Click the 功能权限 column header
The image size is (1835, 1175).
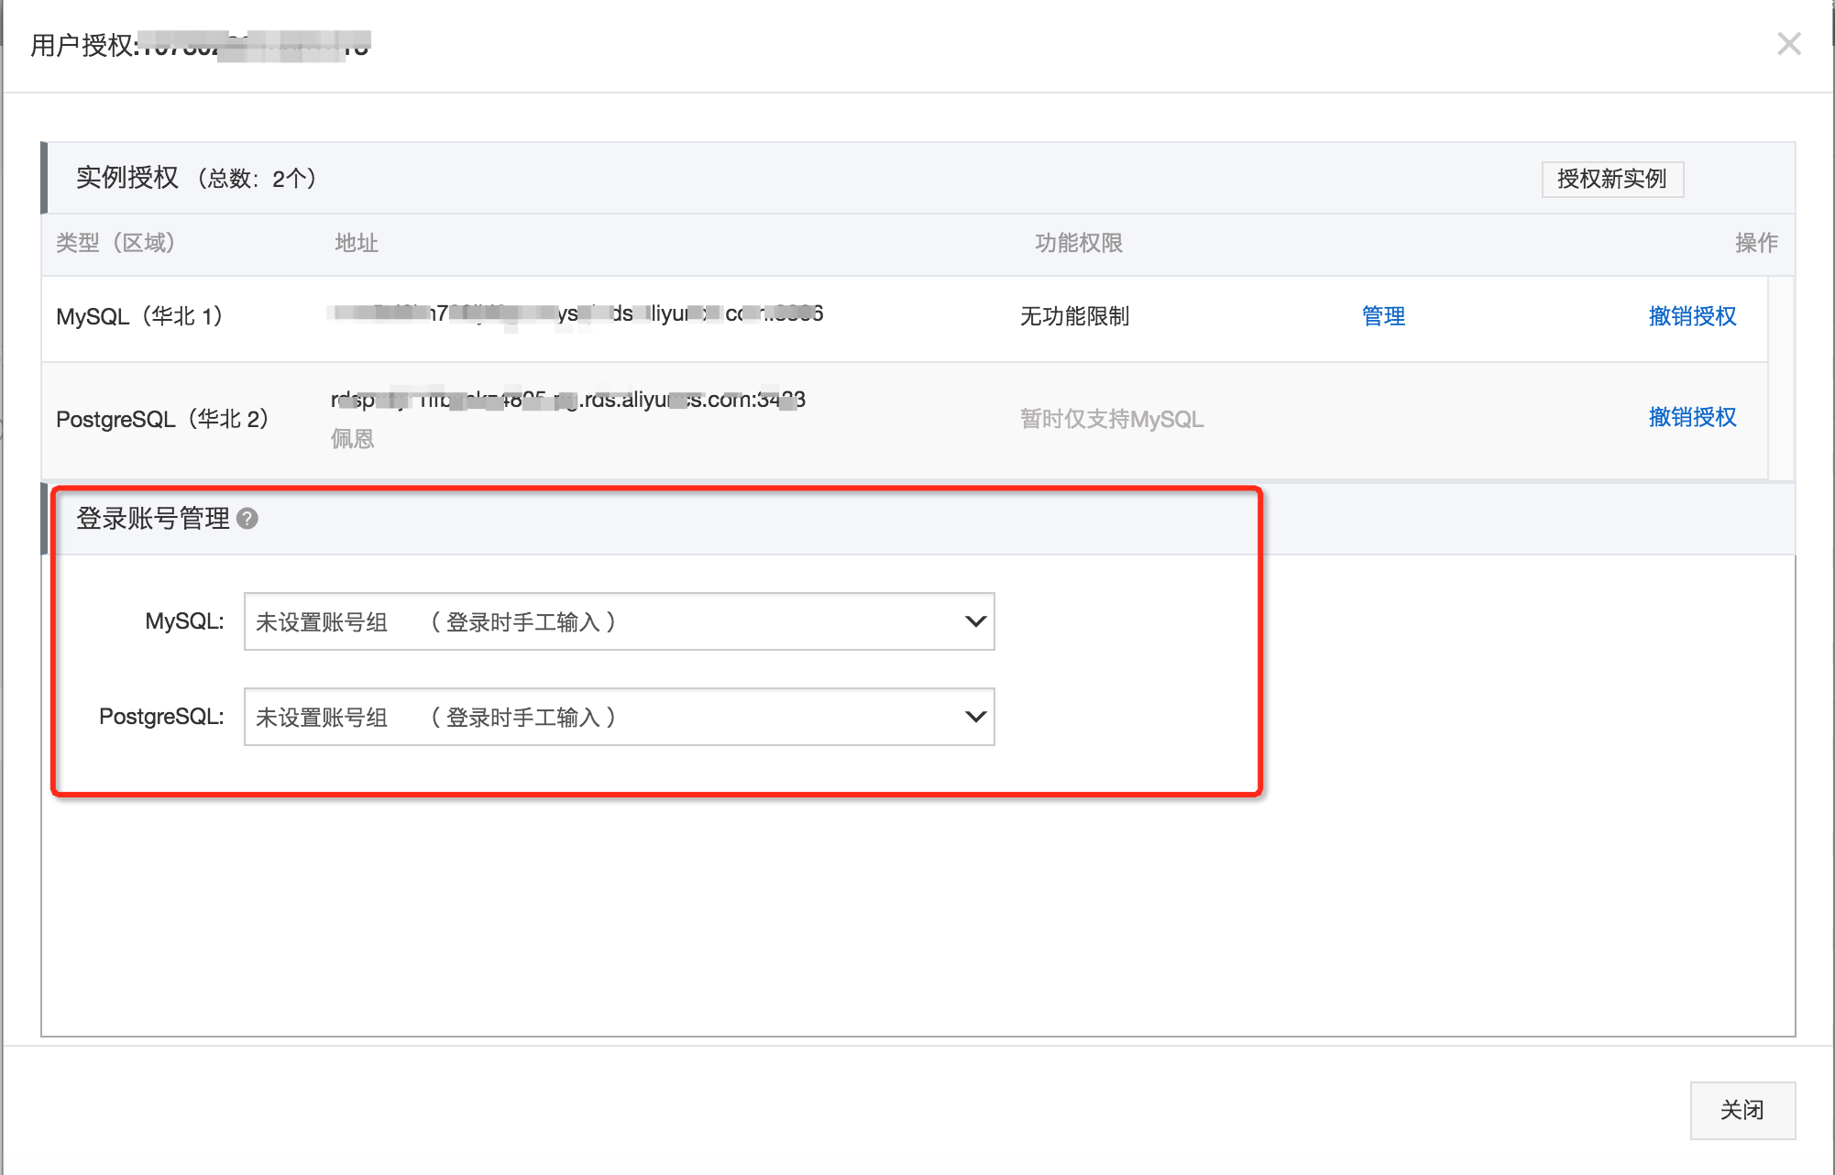click(1079, 243)
